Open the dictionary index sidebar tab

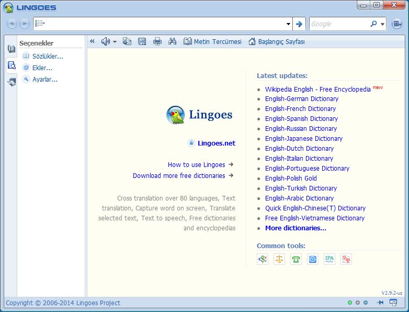pos(12,49)
